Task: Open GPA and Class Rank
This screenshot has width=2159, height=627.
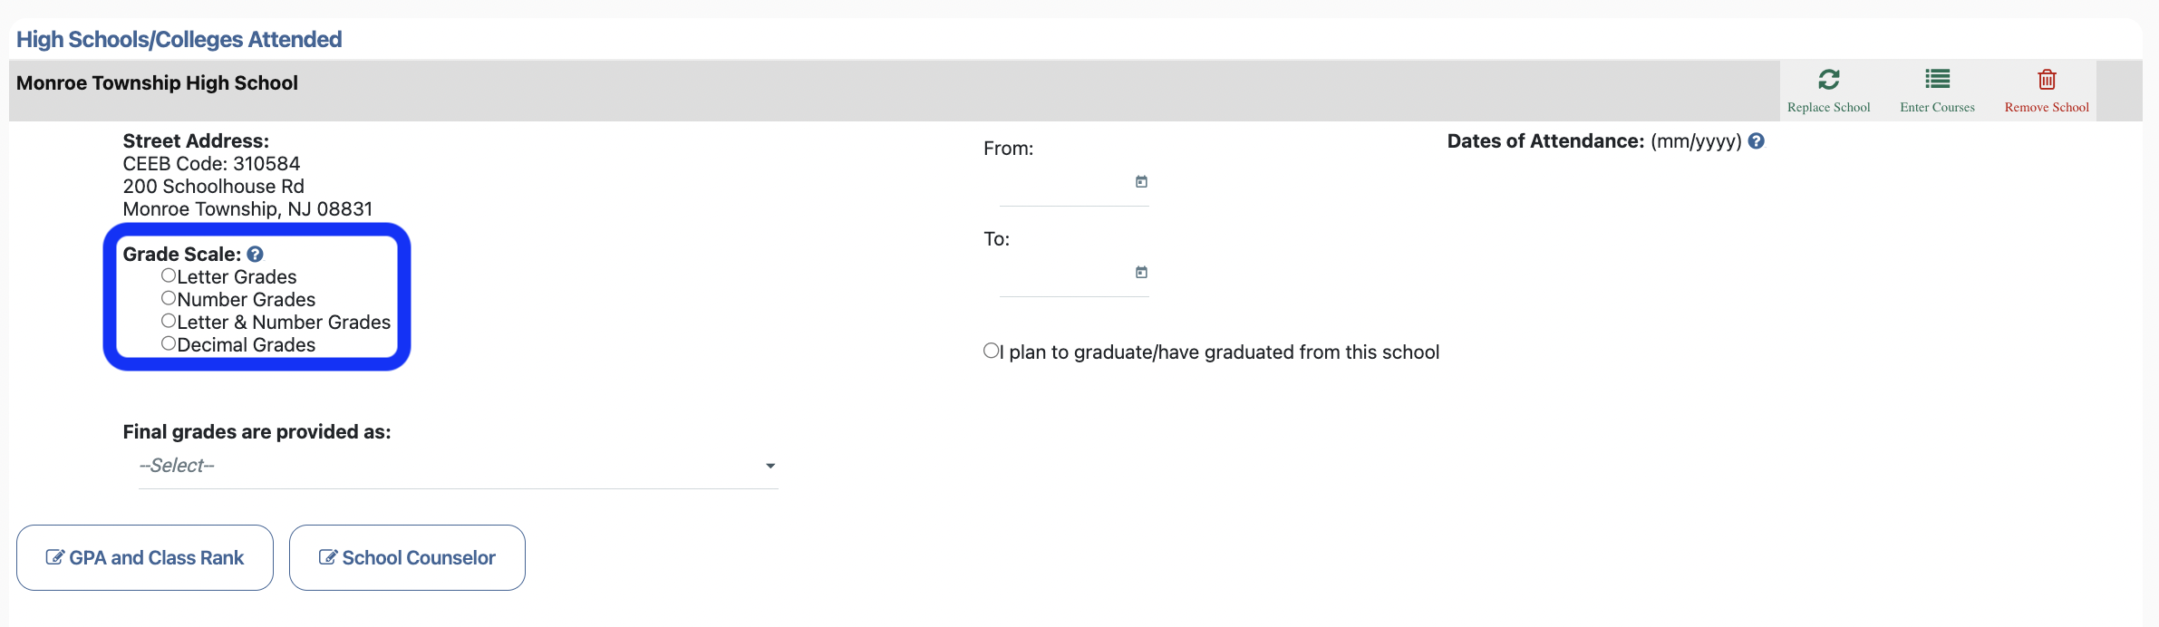Action: (x=144, y=557)
